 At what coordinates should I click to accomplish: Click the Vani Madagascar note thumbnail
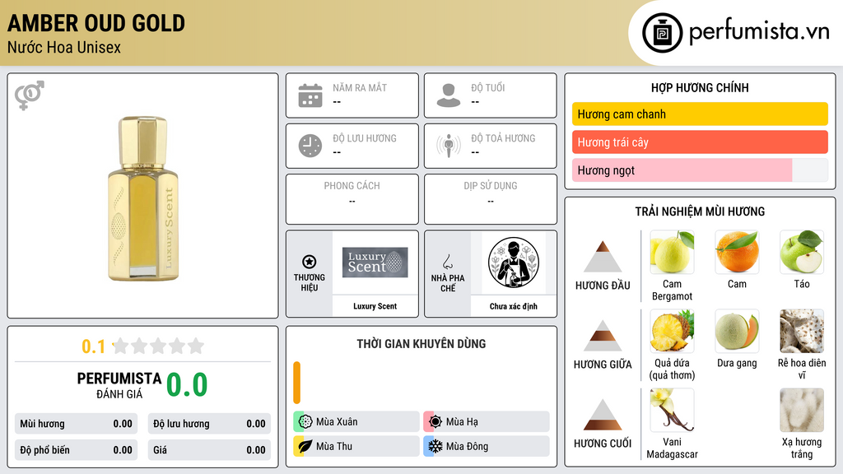click(672, 410)
